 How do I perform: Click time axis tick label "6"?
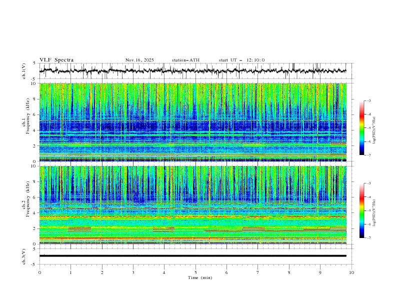click(226, 272)
